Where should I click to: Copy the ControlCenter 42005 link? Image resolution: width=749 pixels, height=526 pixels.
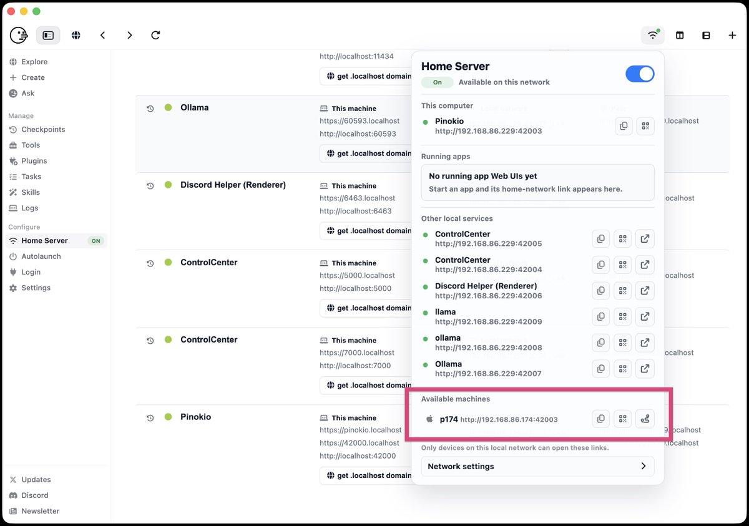pos(601,238)
